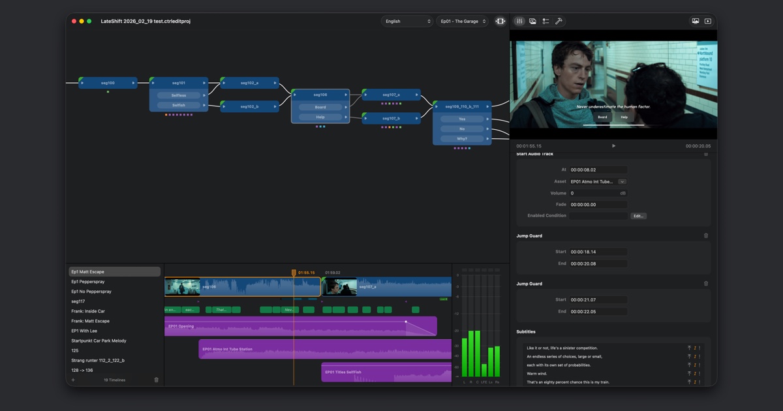Click the video play preview mode icon
The width and height of the screenshot is (783, 411).
coord(708,21)
